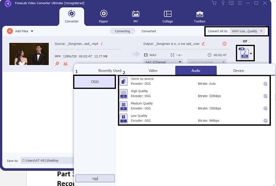Open settings gear for Medium Quality
Screen dimensions: 276x186
click(x=265, y=108)
